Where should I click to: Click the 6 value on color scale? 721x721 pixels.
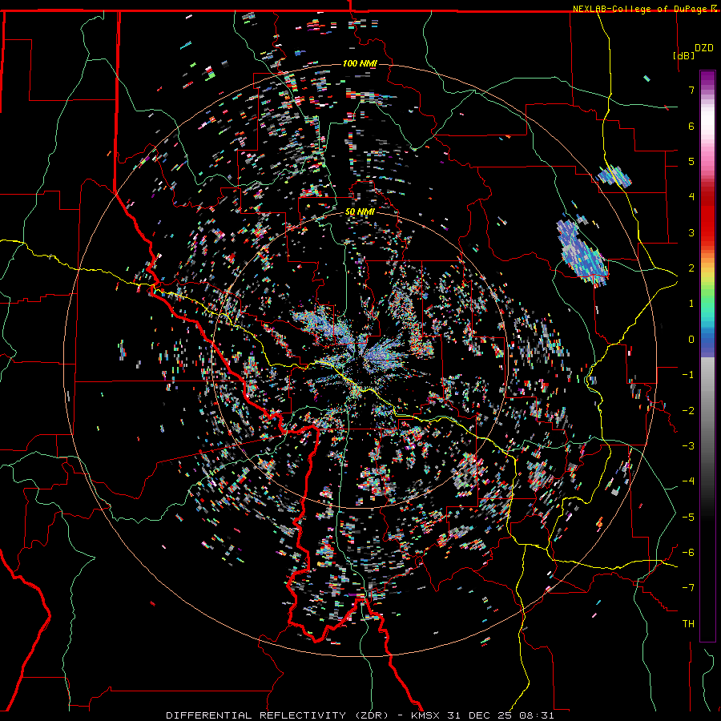(691, 126)
